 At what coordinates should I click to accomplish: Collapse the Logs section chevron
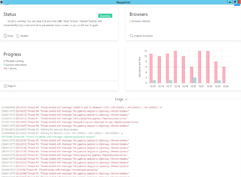(127, 99)
